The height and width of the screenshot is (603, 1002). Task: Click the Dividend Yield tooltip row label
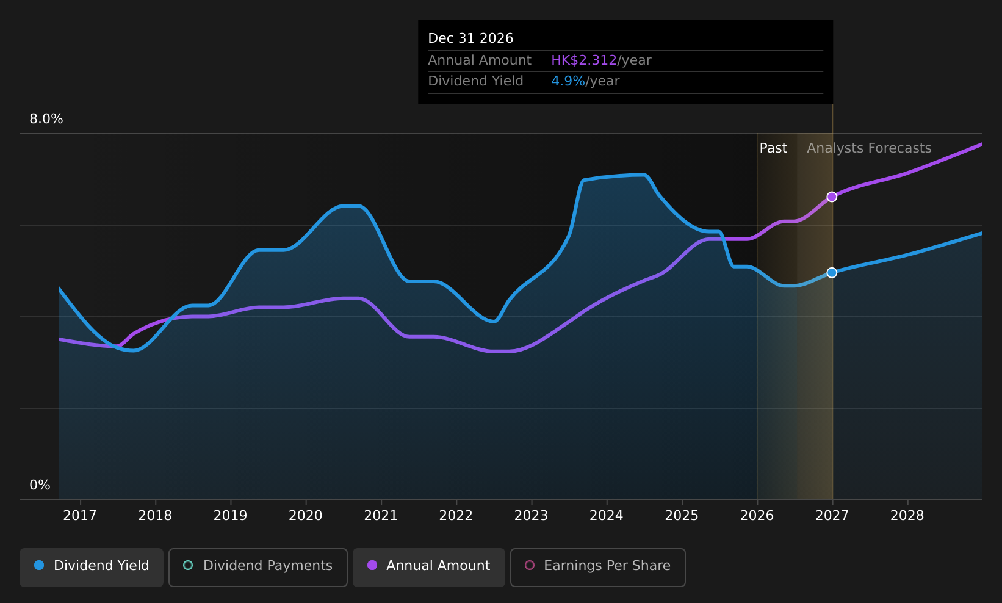click(475, 81)
